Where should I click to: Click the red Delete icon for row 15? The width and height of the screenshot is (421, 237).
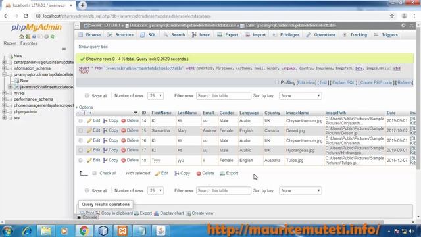(x=124, y=130)
